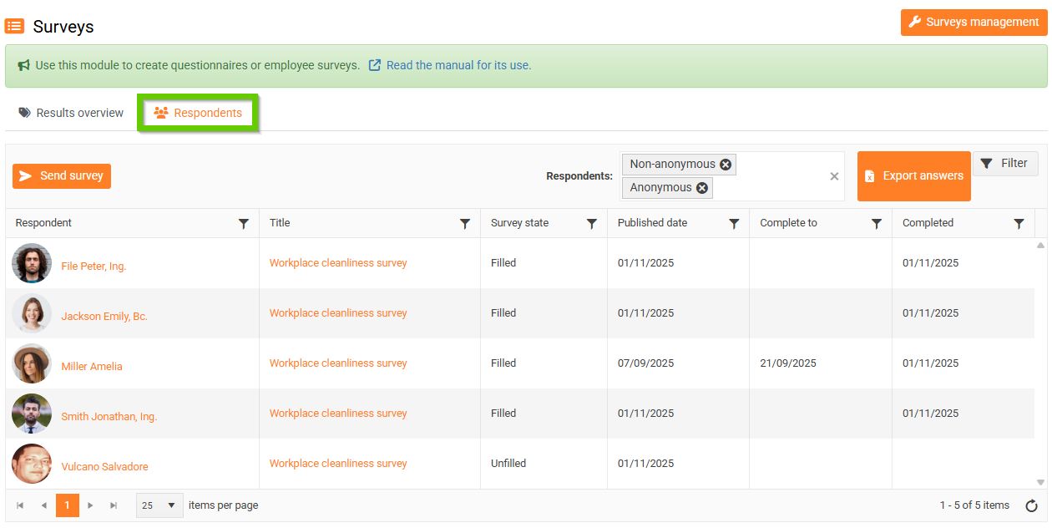Remove the Non-anonymous respondent tag
The image size is (1052, 528).
tap(726, 165)
